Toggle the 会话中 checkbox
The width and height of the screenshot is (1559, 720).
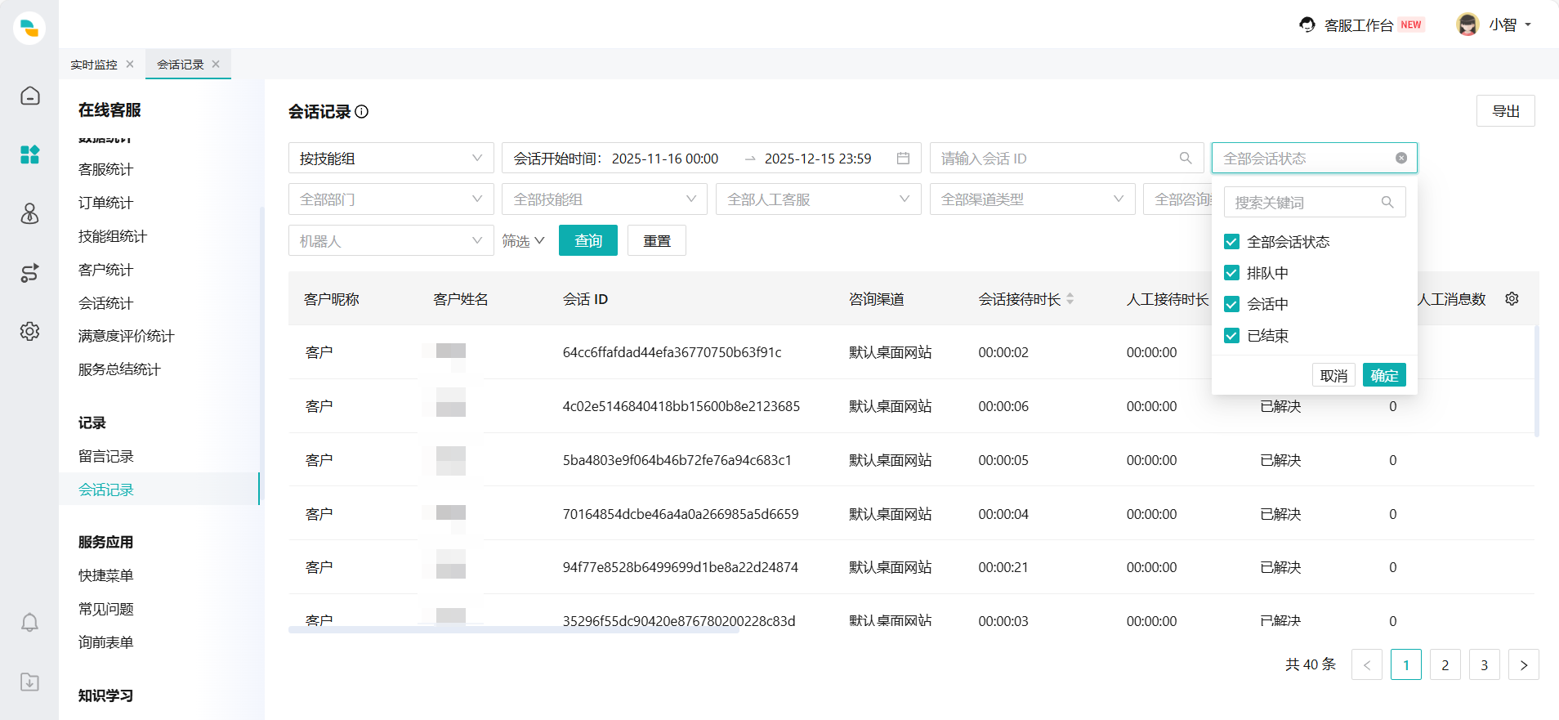click(x=1231, y=304)
